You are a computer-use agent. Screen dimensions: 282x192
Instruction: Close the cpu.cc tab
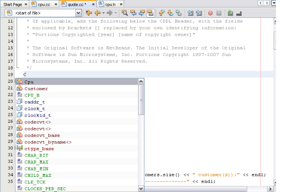[x=55, y=4]
